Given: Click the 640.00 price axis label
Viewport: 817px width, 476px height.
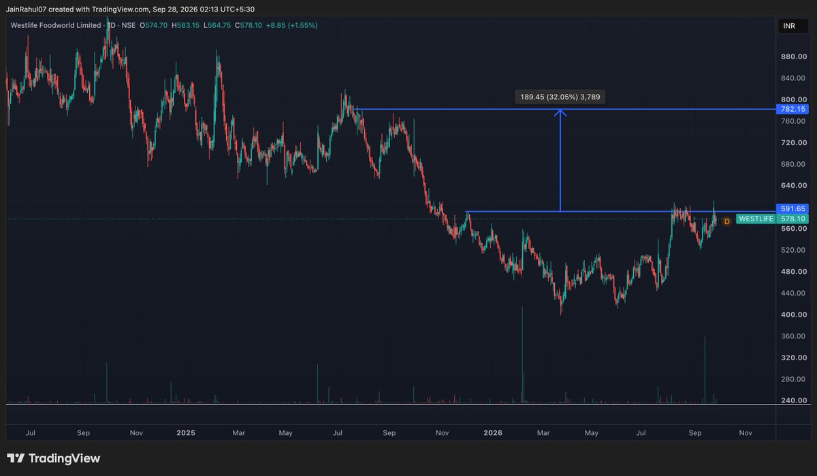Looking at the screenshot, I should click(793, 186).
